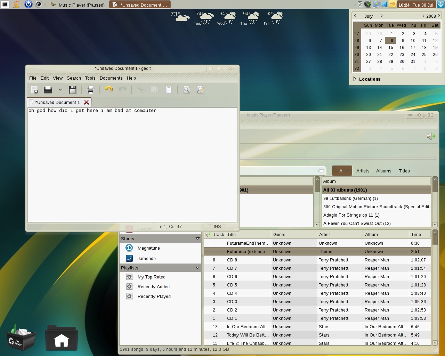Open the recent files dropdown arrow in gedit
Screen dimensions: 445x356
point(60,90)
